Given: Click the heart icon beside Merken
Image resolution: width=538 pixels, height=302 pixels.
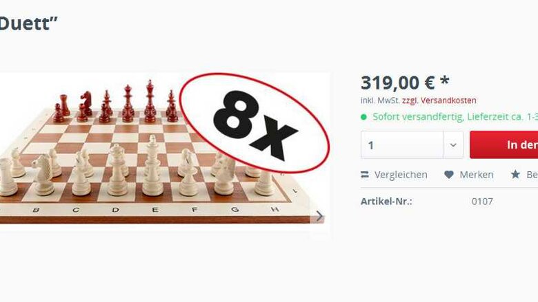Looking at the screenshot, I should click(449, 175).
